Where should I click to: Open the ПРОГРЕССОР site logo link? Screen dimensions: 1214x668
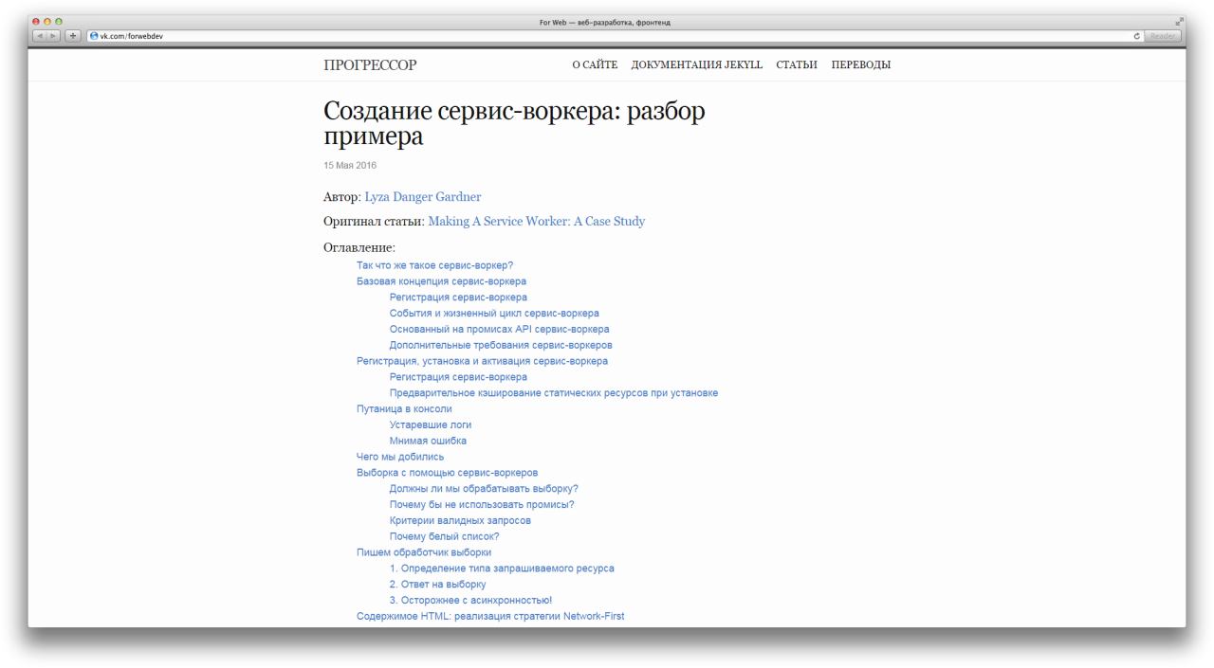click(x=370, y=65)
